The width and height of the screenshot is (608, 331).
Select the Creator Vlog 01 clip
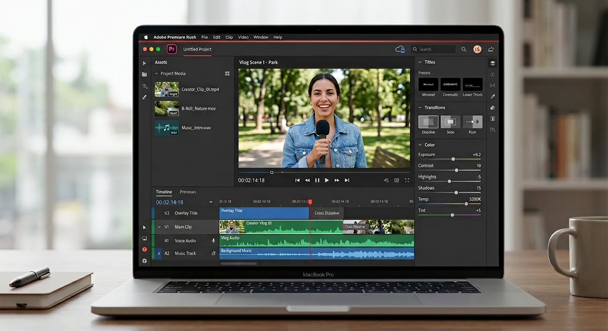click(x=281, y=227)
